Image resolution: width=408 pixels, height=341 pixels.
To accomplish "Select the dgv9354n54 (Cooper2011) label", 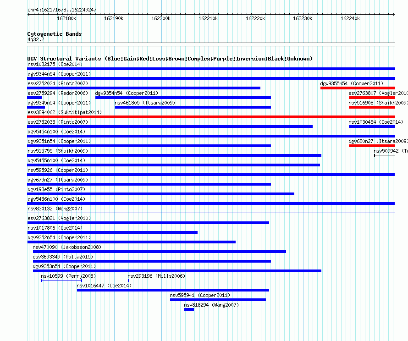I will coord(127,93).
